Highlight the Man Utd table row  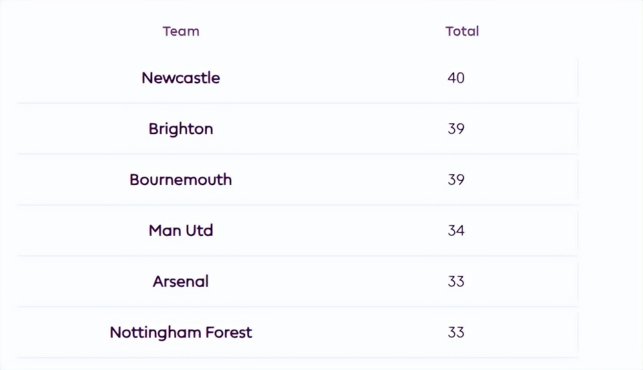tap(315, 231)
